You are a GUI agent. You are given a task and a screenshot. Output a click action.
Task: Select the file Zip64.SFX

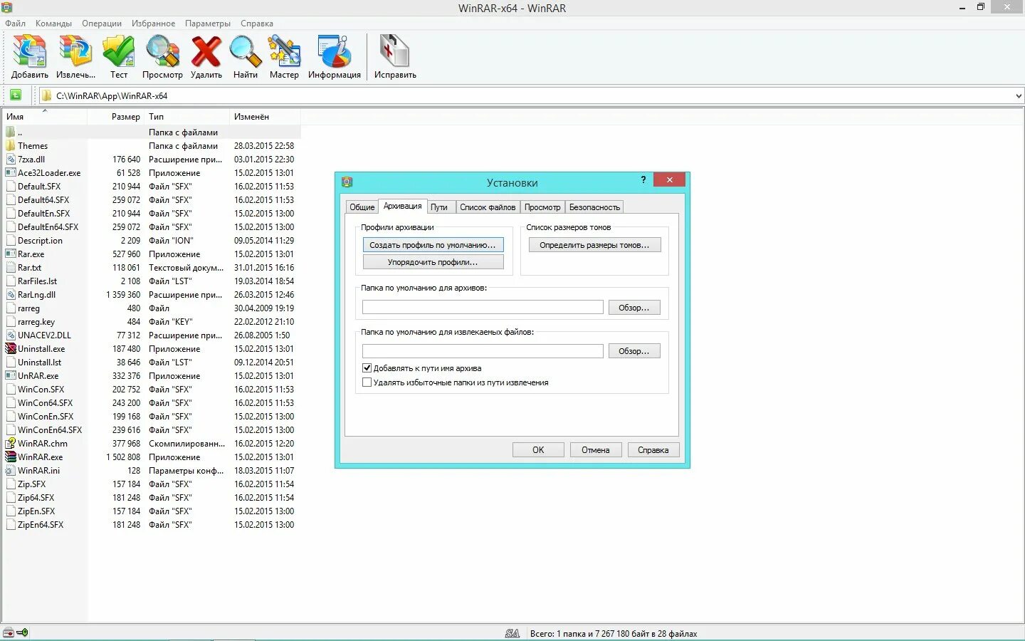click(36, 498)
